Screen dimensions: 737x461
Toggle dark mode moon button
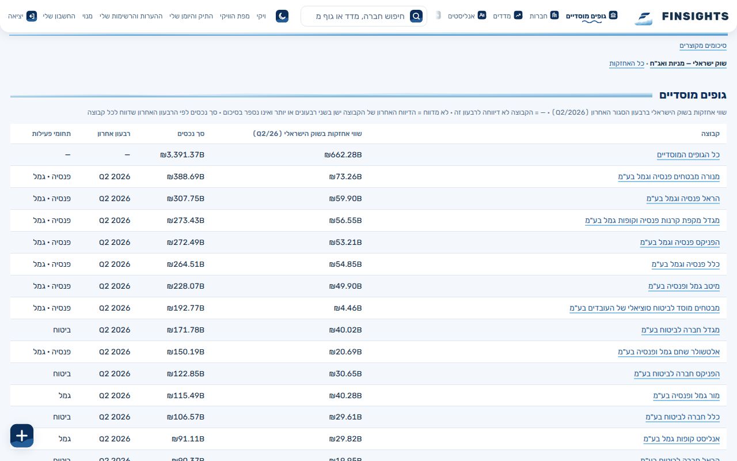(282, 16)
